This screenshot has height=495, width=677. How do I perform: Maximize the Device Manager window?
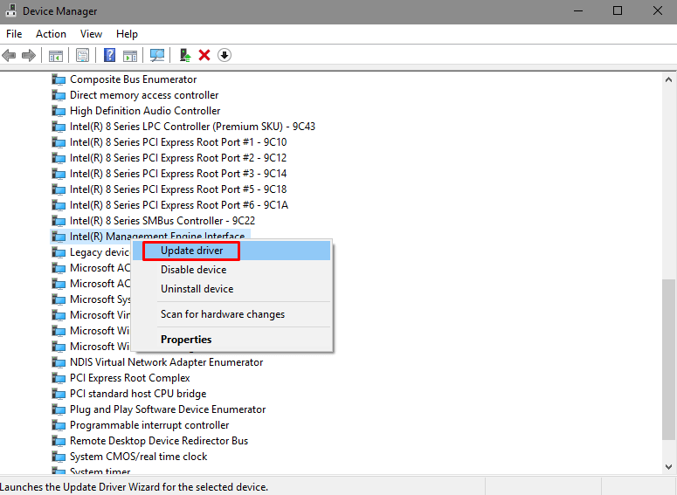(x=618, y=10)
